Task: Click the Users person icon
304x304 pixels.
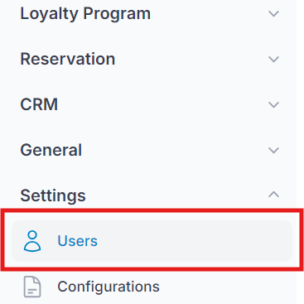Action: (x=32, y=241)
